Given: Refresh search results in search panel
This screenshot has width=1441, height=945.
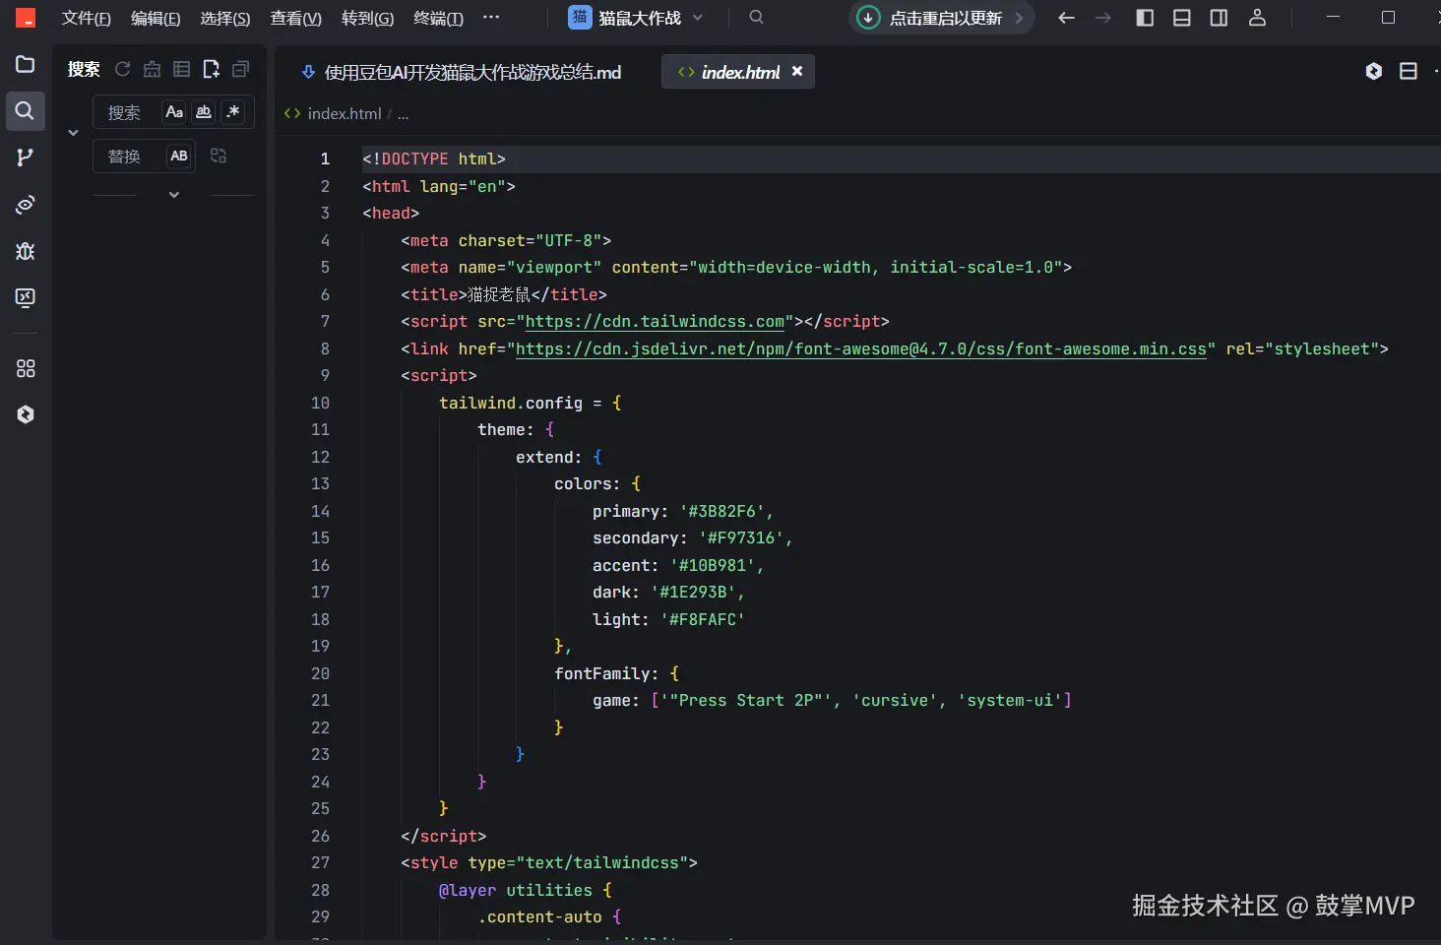Looking at the screenshot, I should coord(123,69).
